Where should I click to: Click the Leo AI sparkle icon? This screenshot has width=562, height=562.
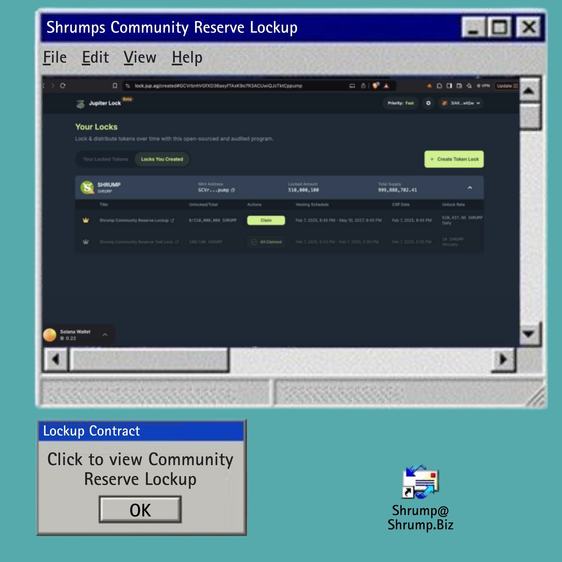(x=469, y=86)
